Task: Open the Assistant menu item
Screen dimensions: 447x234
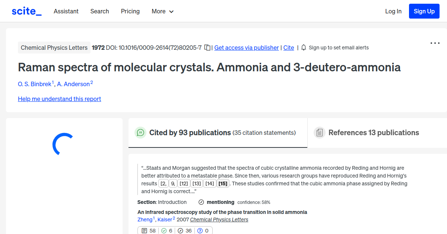Action: pyautogui.click(x=66, y=11)
